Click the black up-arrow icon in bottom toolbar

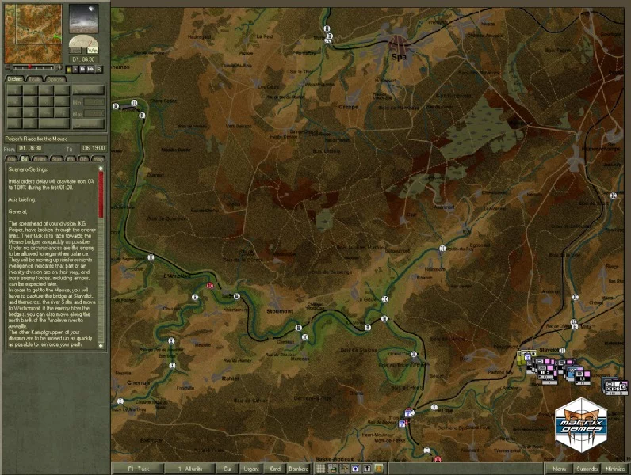pyautogui.click(x=367, y=468)
